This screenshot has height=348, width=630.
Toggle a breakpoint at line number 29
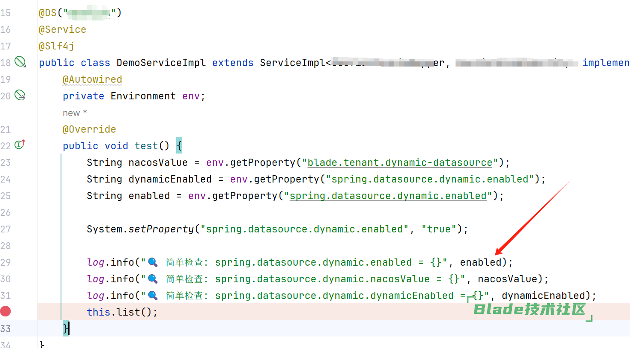click(x=6, y=262)
